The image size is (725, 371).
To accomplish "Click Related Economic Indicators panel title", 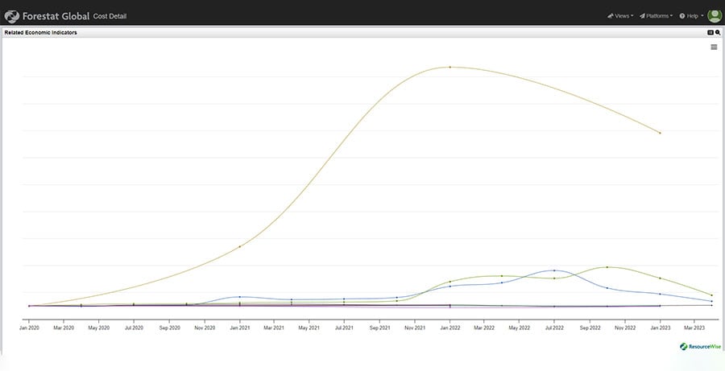I will [41, 33].
